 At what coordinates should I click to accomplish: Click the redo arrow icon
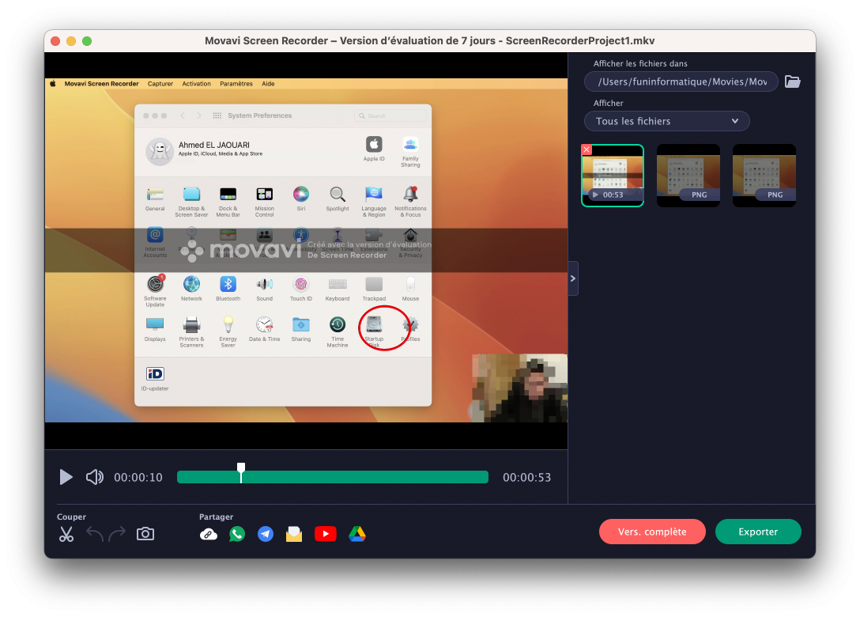117,534
